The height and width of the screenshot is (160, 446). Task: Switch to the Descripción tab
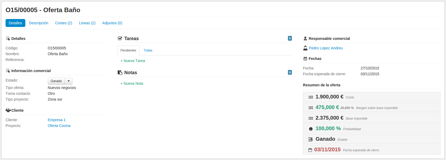coord(39,23)
